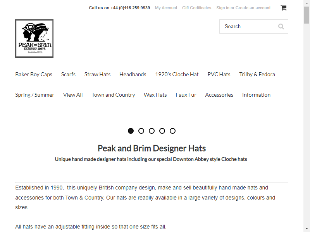Open the shopping cart icon

pos(284,8)
